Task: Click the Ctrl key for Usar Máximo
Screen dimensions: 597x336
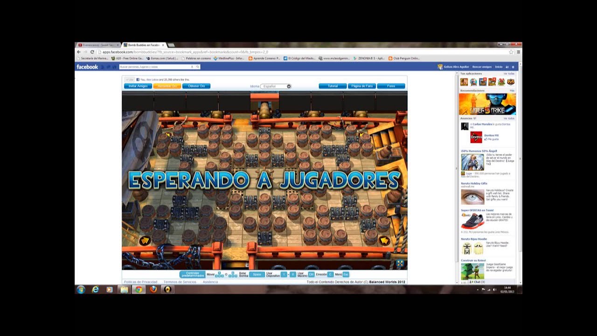Action: tap(311, 274)
